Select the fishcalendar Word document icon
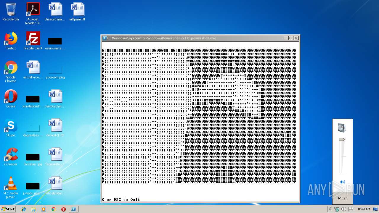Screen dimensions: 379x213 tap(55, 186)
